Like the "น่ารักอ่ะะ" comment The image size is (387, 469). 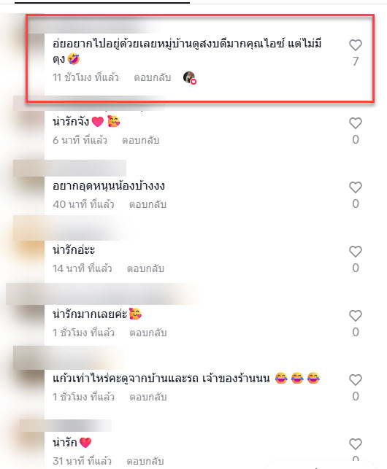(x=356, y=252)
